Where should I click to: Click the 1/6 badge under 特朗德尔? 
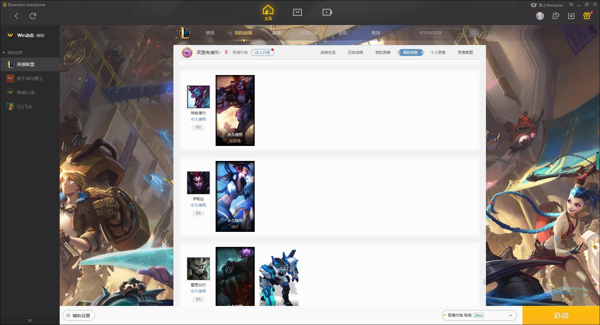[198, 127]
